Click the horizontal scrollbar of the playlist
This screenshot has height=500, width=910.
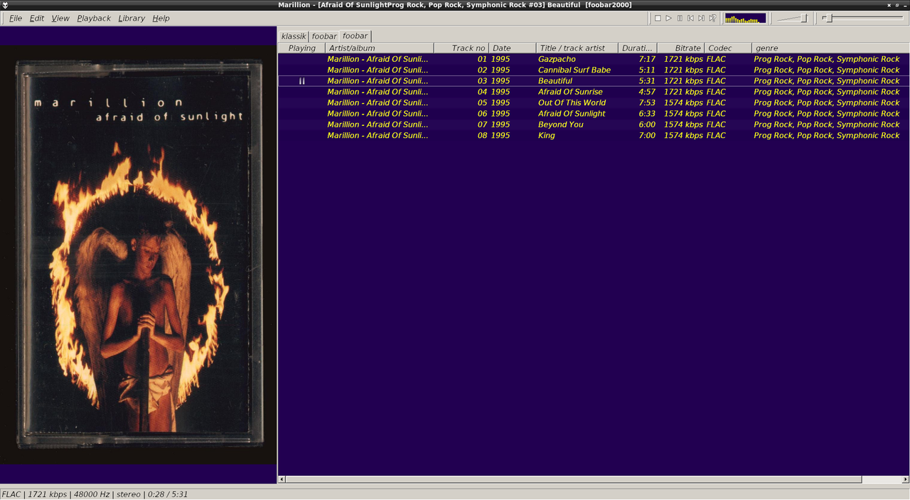(573, 479)
